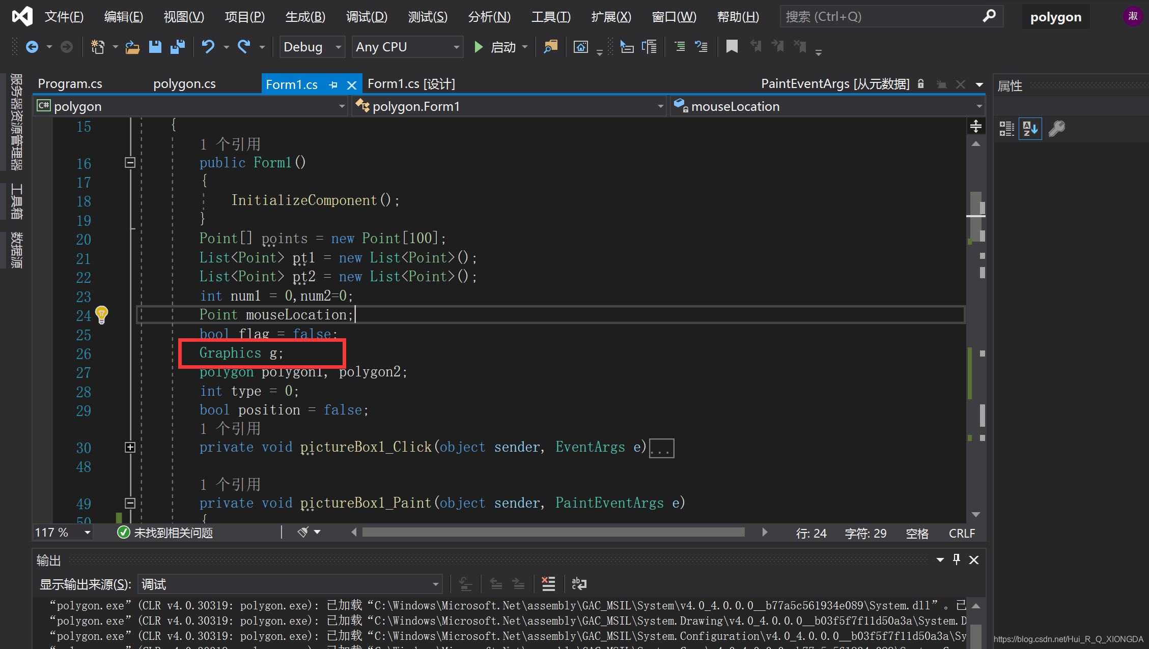Click the Property Pages wrench icon
This screenshot has height=649, width=1149.
point(1057,129)
